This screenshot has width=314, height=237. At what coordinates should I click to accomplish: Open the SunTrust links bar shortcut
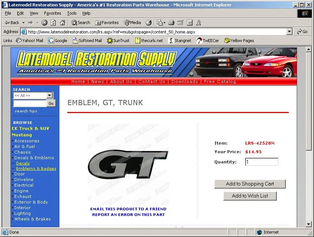[118, 41]
